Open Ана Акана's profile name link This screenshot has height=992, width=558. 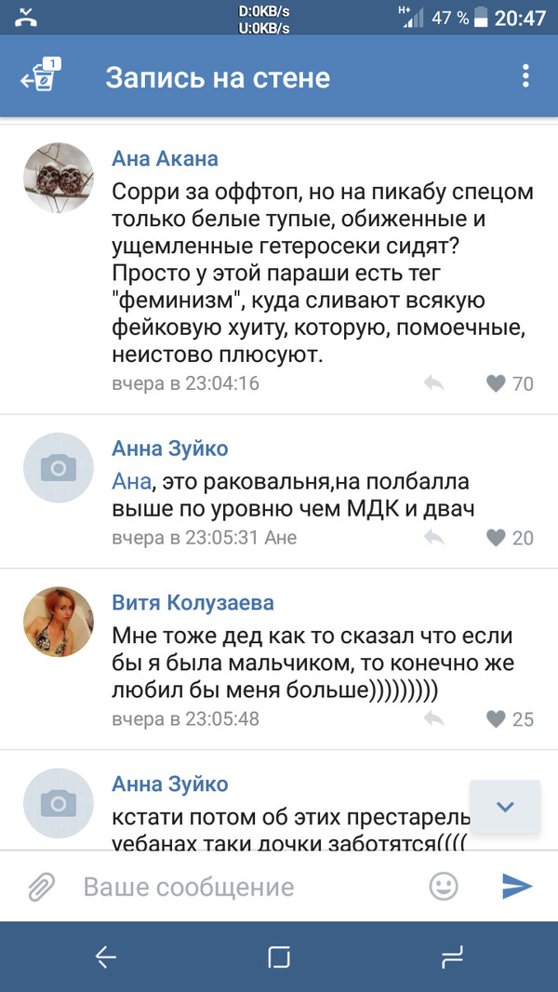pyautogui.click(x=165, y=158)
